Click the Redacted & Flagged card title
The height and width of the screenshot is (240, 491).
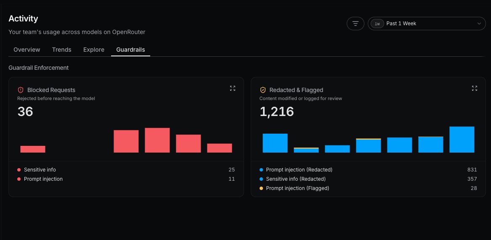coord(296,90)
